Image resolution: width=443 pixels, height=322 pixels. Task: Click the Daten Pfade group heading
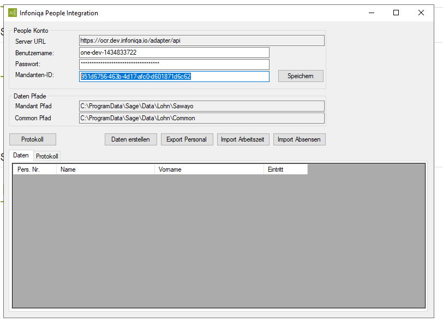click(29, 96)
